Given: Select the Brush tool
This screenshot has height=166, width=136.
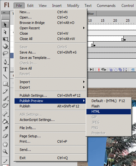Looking at the screenshot, I should [x=5, y=98].
